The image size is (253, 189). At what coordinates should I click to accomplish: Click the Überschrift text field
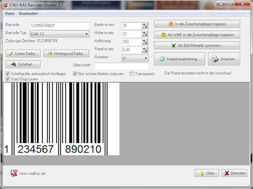coord(121,66)
